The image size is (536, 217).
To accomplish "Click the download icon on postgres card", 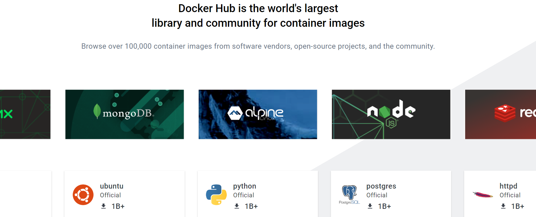I will pyautogui.click(x=370, y=206).
